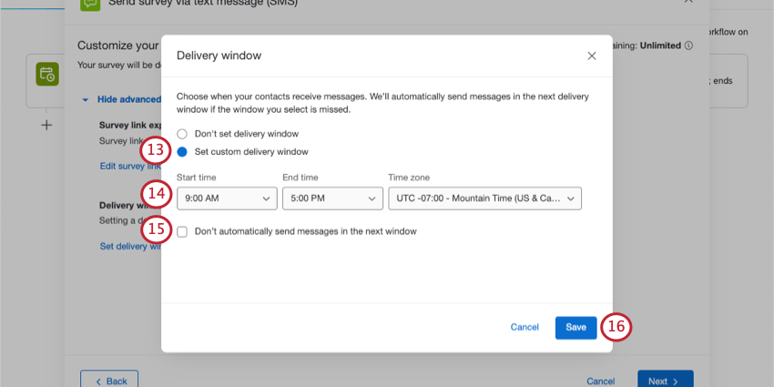Click the red step 16 marker
Screen dimensions: 774x387
click(x=617, y=327)
